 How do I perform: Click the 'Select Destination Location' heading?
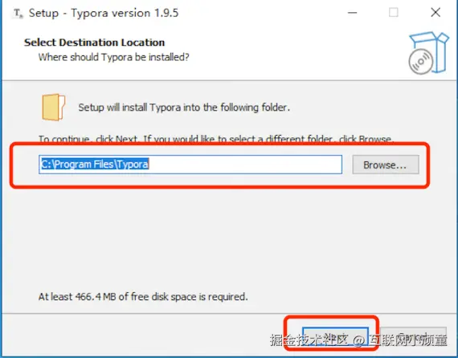(x=94, y=43)
